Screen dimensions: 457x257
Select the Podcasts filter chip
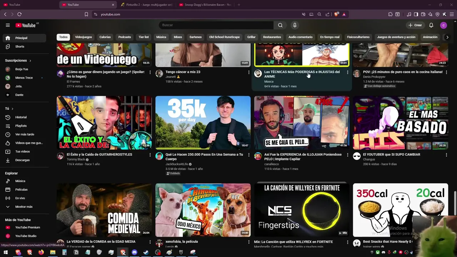point(125,37)
